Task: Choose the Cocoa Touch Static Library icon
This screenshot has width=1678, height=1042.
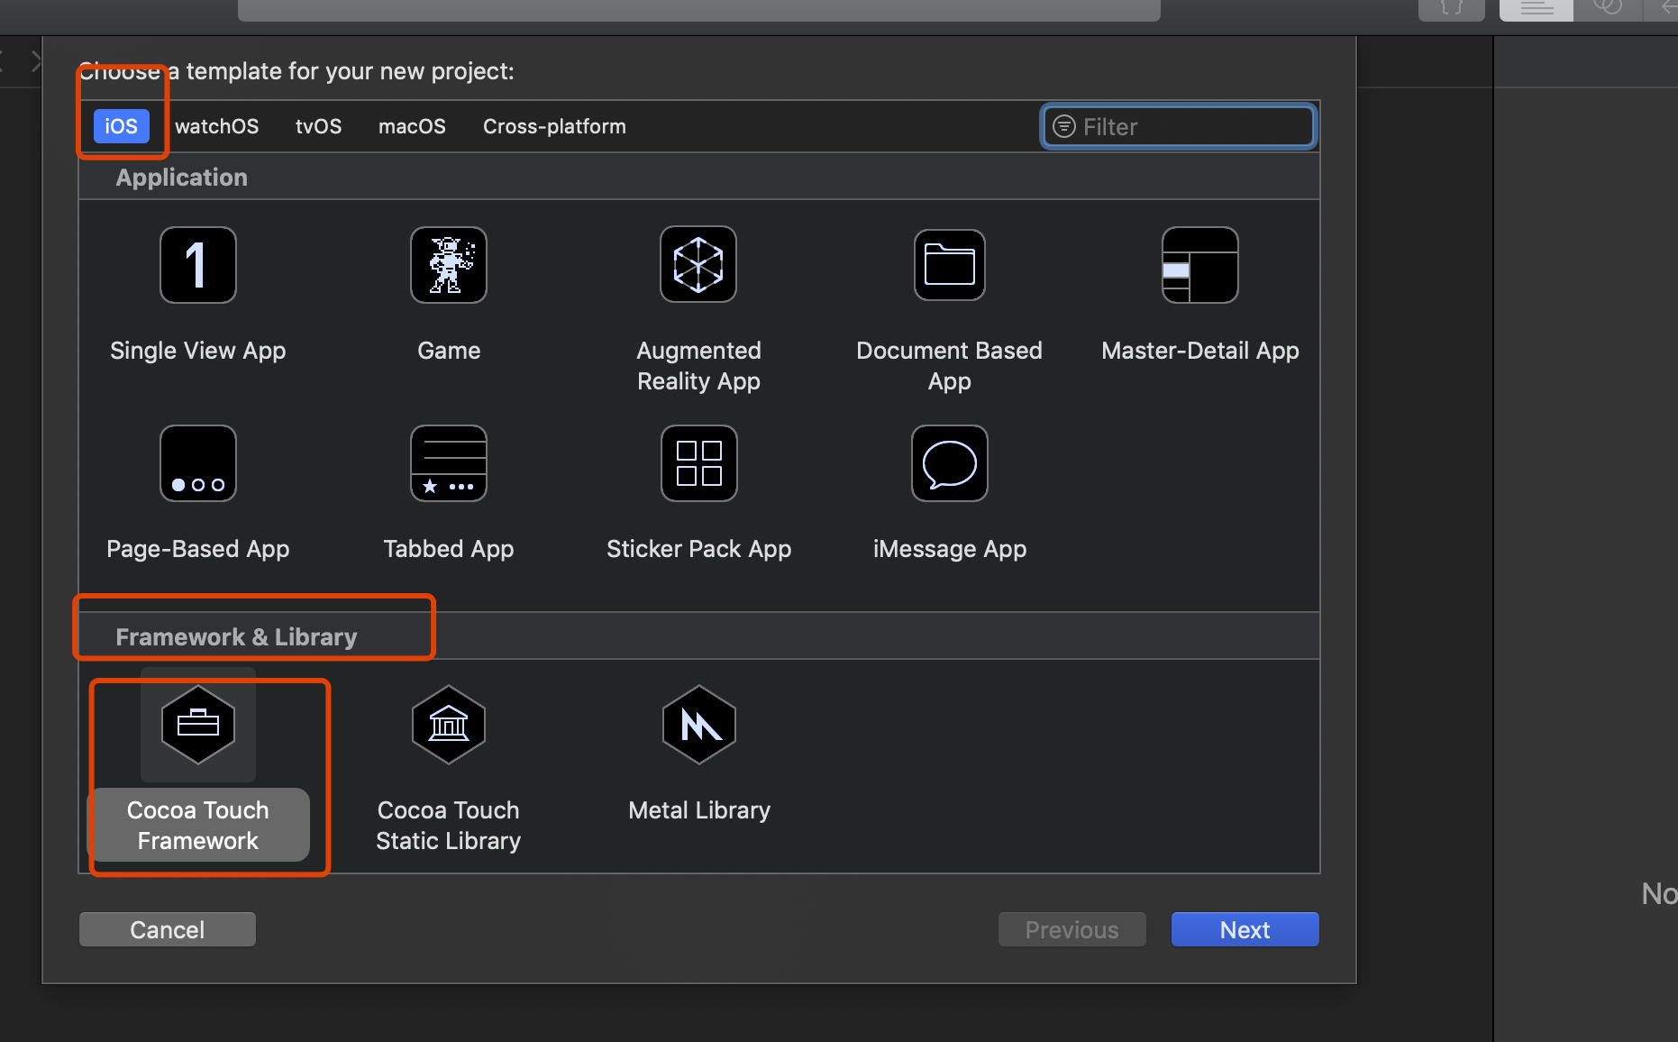Action: click(x=449, y=725)
